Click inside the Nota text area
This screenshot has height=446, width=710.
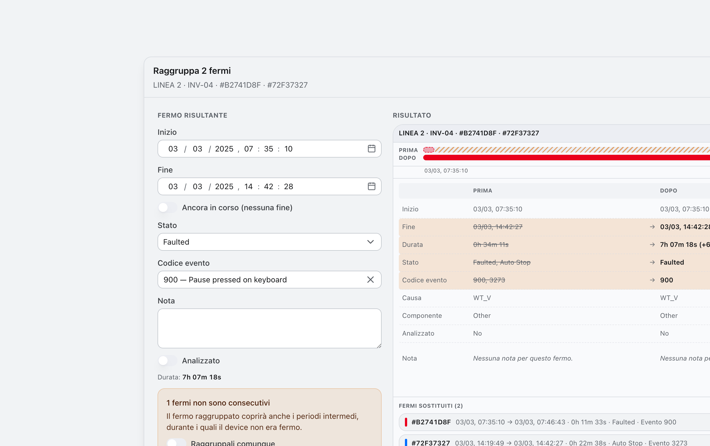click(x=270, y=328)
